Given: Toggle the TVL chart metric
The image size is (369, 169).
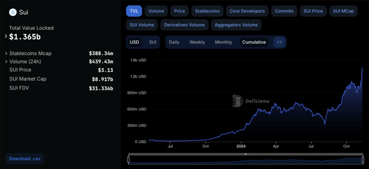Looking at the screenshot, I should pos(134,11).
